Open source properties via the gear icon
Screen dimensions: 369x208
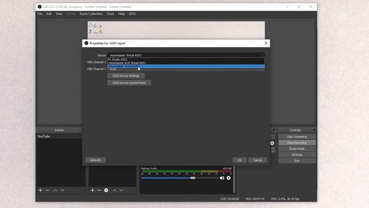click(x=106, y=190)
